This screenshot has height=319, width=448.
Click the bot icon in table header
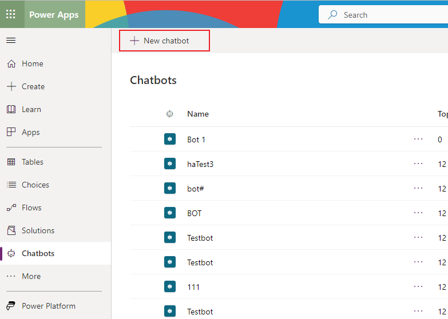(x=170, y=114)
